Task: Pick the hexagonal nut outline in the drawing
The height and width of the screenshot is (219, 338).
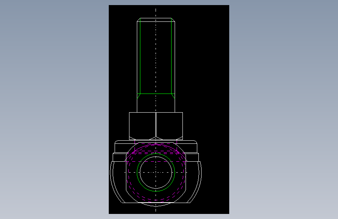Action: tap(156, 126)
